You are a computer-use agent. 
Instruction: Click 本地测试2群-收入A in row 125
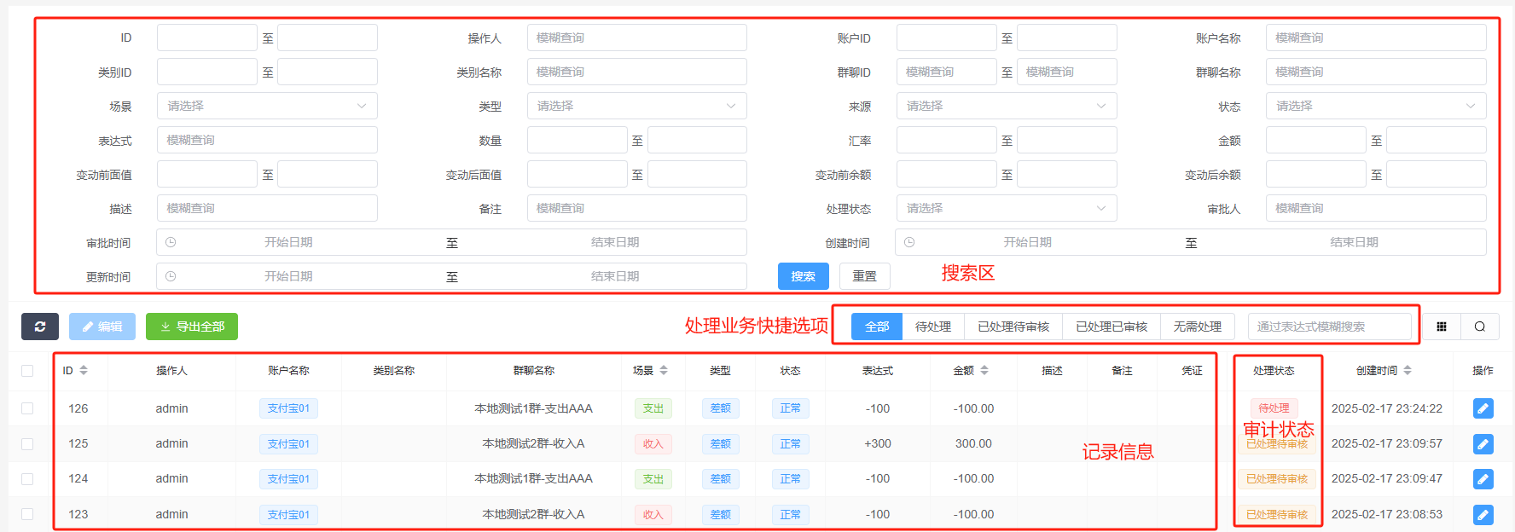pos(533,443)
